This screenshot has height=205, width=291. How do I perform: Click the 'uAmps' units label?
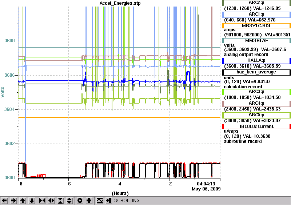pos(231,131)
